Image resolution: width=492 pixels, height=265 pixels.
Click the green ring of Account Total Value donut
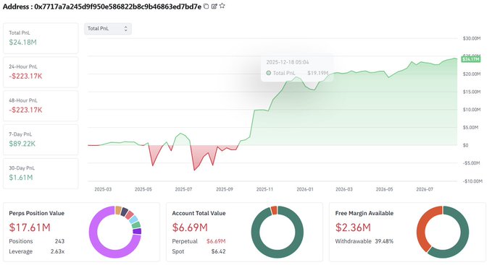pos(278,255)
